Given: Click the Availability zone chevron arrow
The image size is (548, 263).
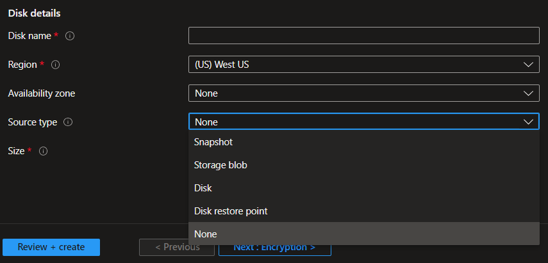Looking at the screenshot, I should point(528,93).
